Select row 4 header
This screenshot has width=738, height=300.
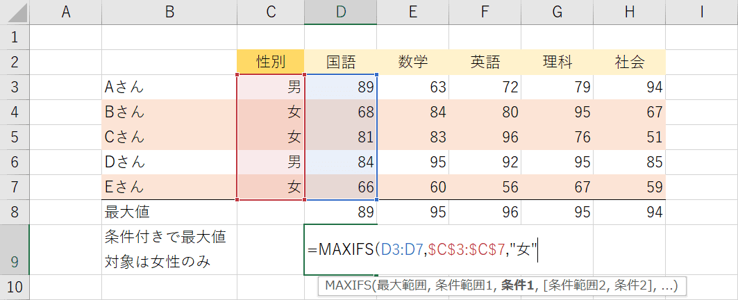[15, 112]
